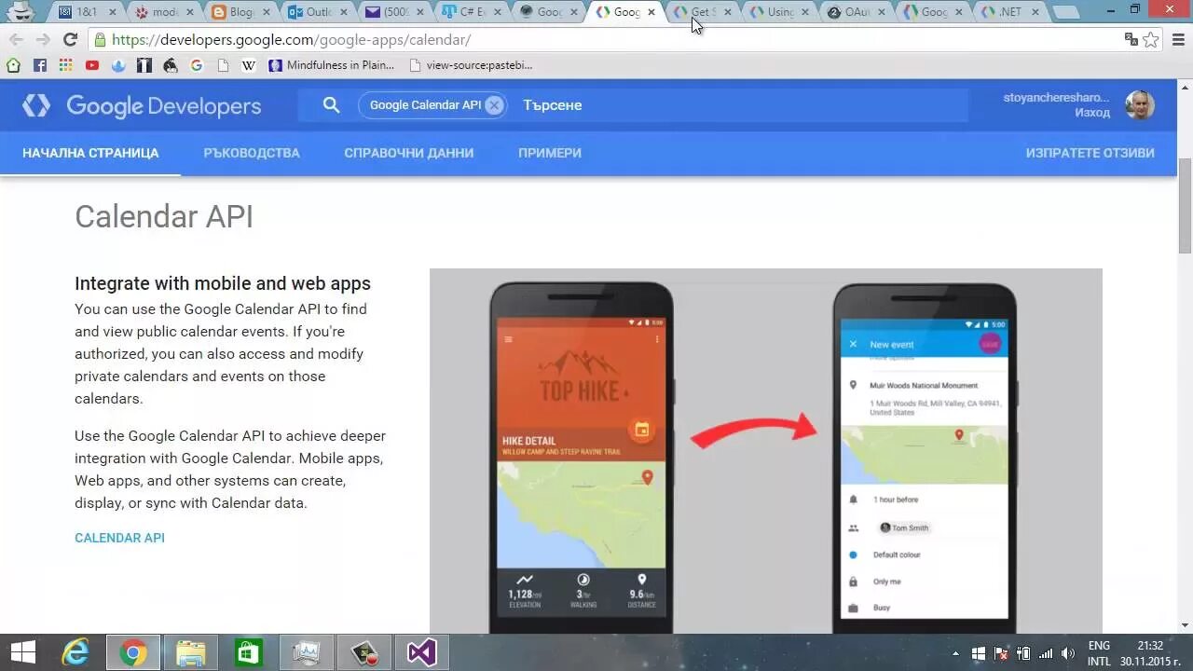Click the CALENDAR API link
1193x671 pixels.
(119, 538)
